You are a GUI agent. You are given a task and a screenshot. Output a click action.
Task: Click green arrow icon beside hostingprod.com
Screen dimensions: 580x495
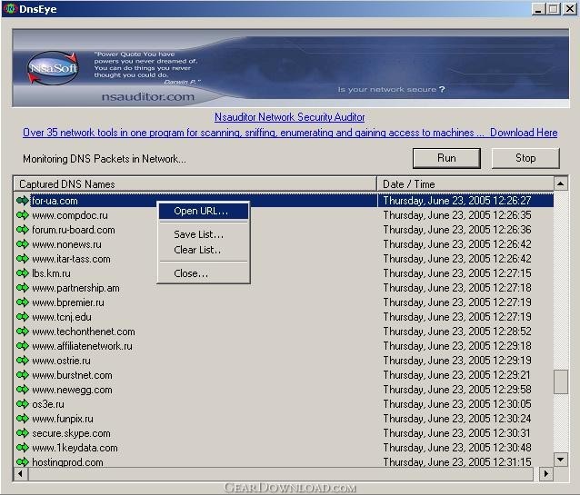23,461
